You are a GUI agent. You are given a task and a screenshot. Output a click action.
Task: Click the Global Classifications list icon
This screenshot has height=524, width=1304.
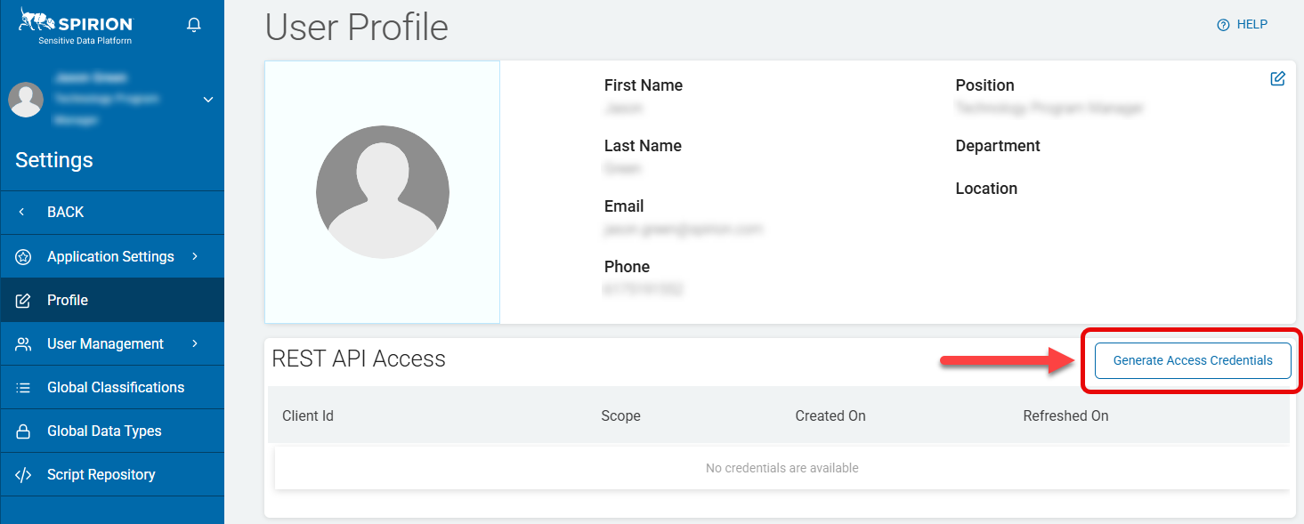(x=24, y=388)
